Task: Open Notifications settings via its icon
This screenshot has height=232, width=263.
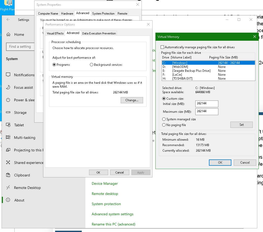Action: click(x=8, y=75)
